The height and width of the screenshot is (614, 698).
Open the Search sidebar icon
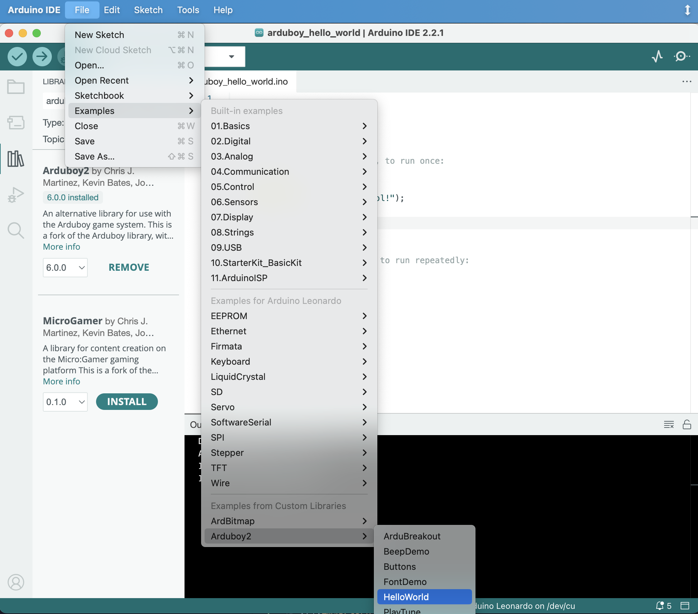click(16, 230)
